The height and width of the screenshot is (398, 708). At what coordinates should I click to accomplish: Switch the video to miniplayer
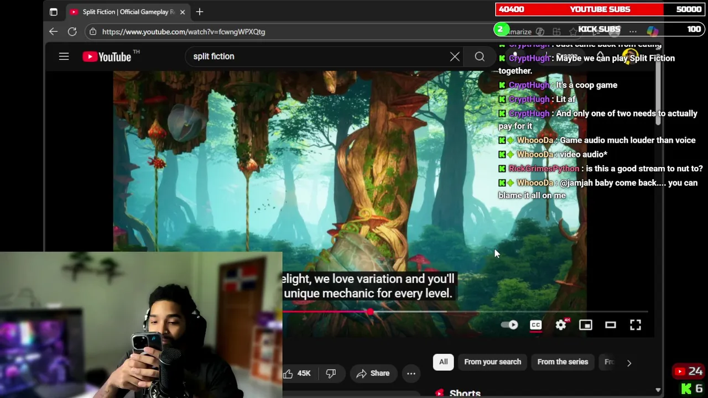click(585, 325)
